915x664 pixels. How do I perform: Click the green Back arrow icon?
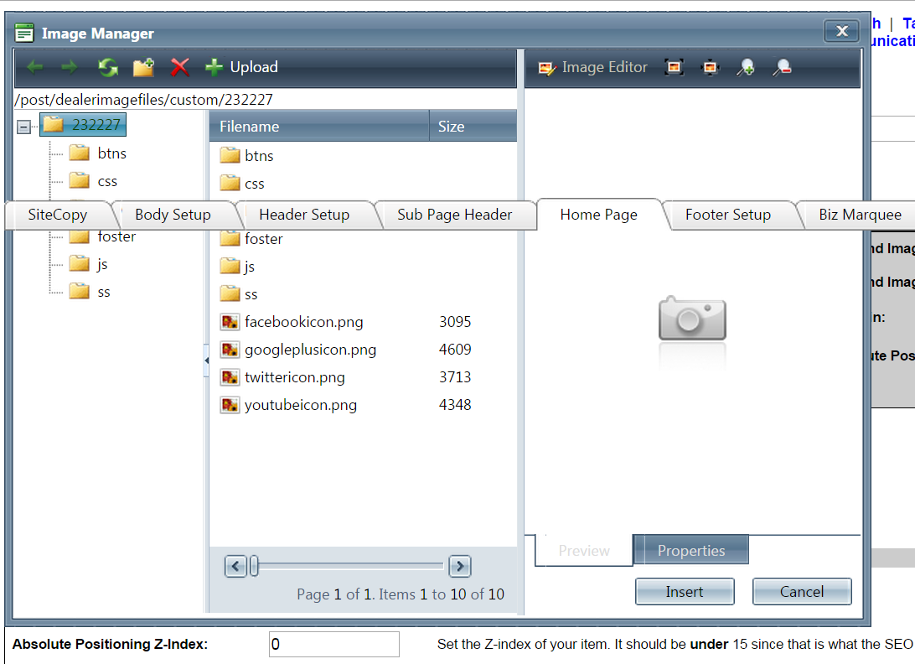pos(35,67)
